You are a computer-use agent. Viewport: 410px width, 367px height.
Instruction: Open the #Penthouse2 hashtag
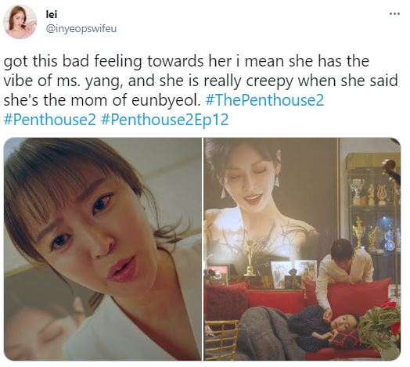(x=49, y=120)
